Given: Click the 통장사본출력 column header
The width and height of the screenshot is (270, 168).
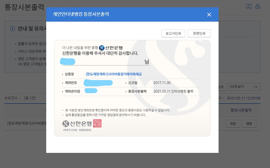Looking at the screenshot, I should point(241,110).
